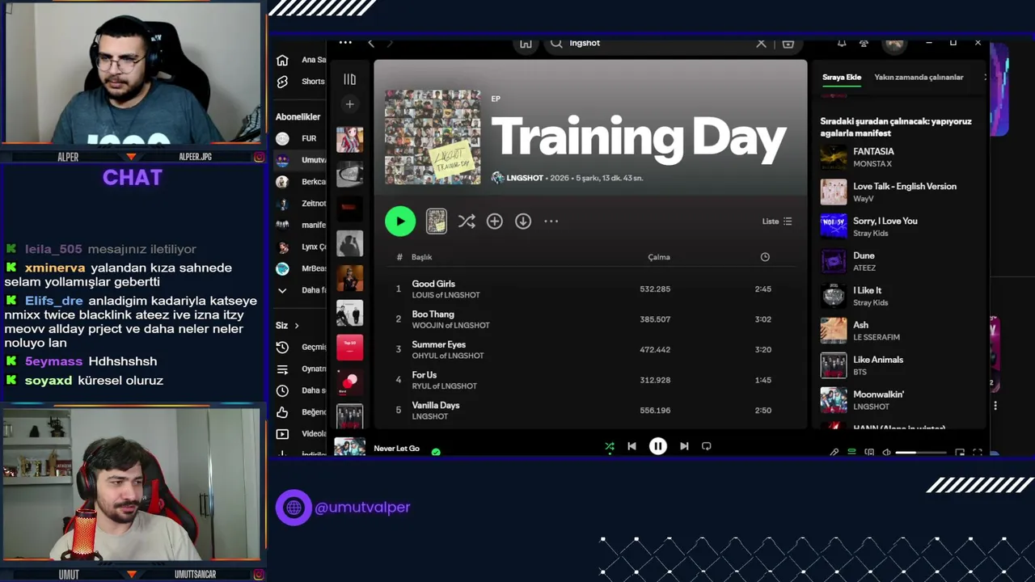Sort tracks by Başlık column header

coord(421,257)
